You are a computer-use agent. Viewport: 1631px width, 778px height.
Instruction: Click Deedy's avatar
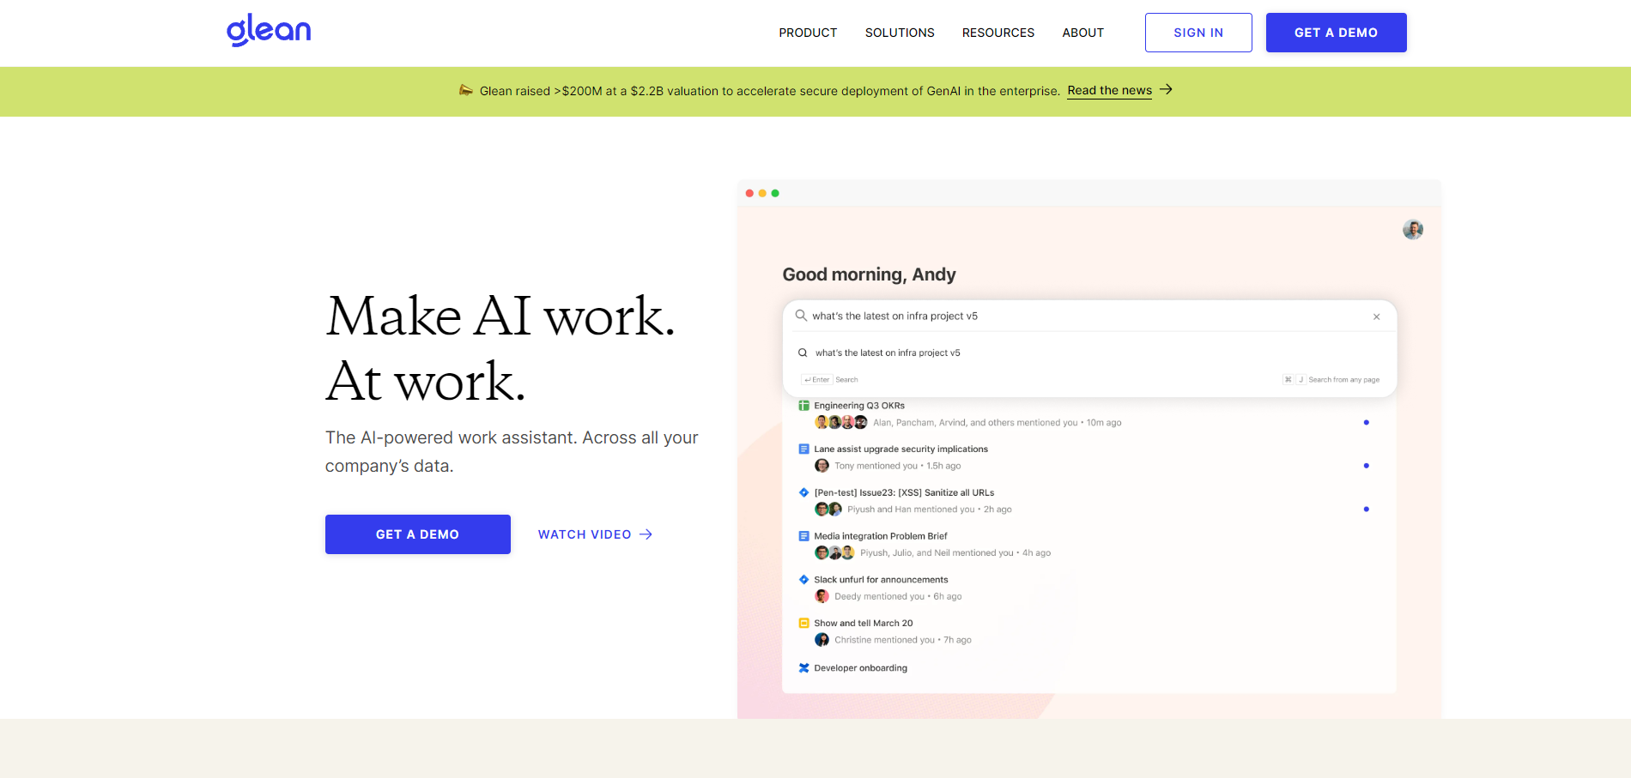click(x=822, y=596)
